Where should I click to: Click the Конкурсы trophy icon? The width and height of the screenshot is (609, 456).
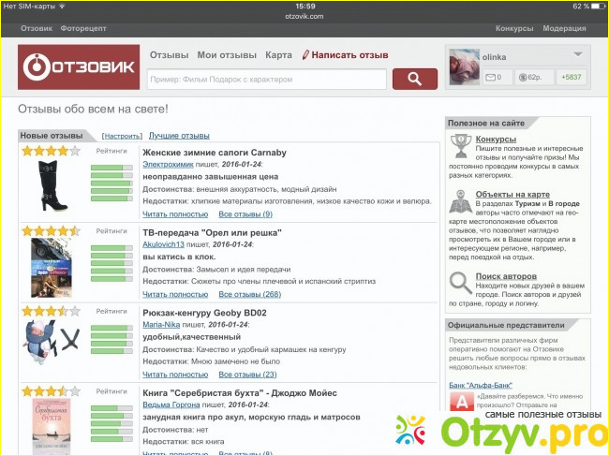460,145
